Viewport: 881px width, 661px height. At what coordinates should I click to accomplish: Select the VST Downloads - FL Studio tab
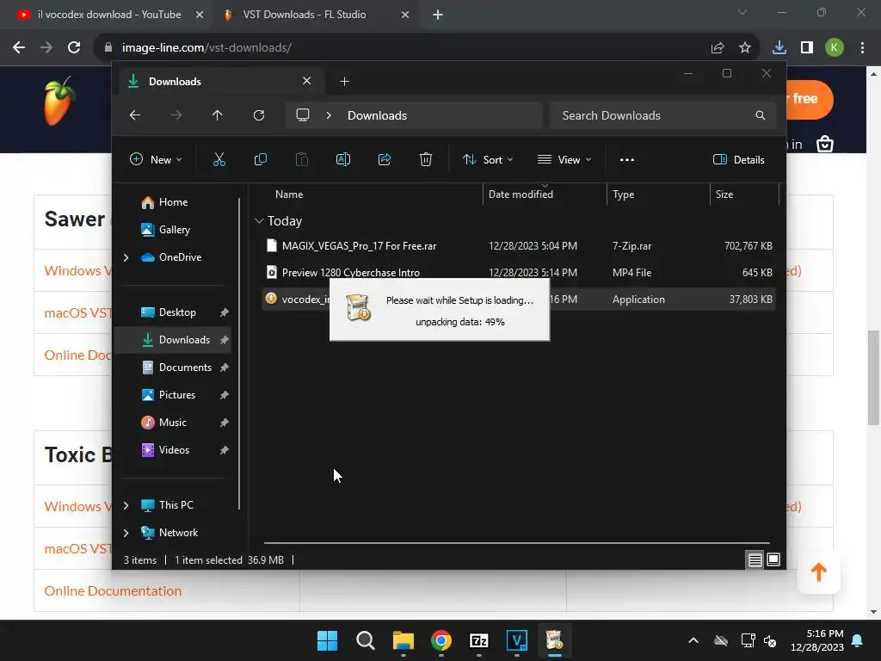(x=317, y=15)
